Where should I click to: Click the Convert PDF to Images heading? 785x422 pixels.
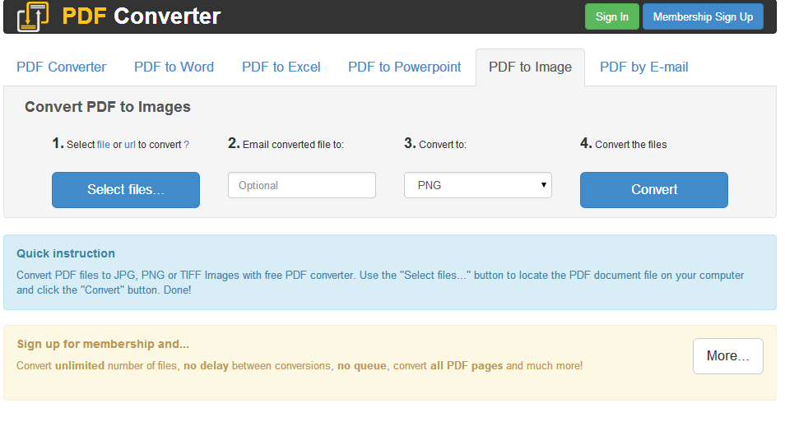click(x=108, y=107)
